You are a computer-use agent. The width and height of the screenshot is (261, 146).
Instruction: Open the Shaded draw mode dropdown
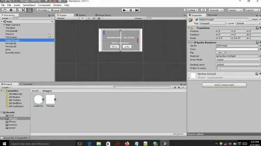coord(68,18)
